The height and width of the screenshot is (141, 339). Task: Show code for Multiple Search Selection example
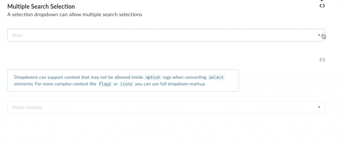322,6
